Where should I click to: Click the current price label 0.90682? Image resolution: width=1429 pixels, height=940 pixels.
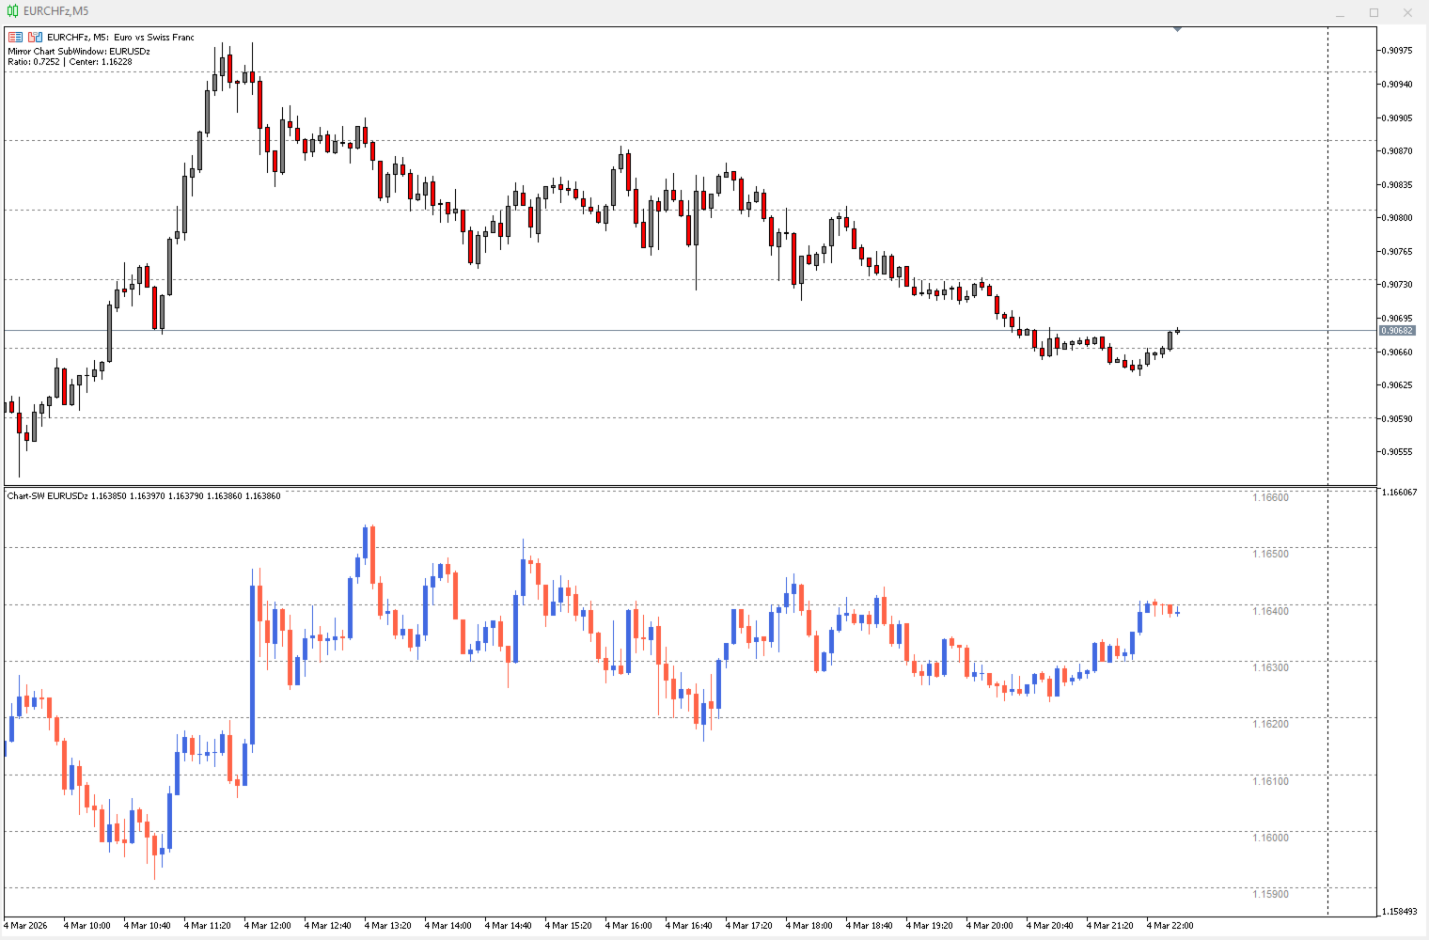[1397, 331]
